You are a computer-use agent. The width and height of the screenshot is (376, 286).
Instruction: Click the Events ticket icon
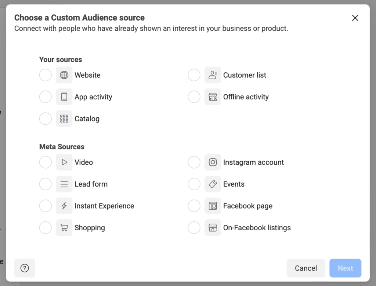(213, 184)
